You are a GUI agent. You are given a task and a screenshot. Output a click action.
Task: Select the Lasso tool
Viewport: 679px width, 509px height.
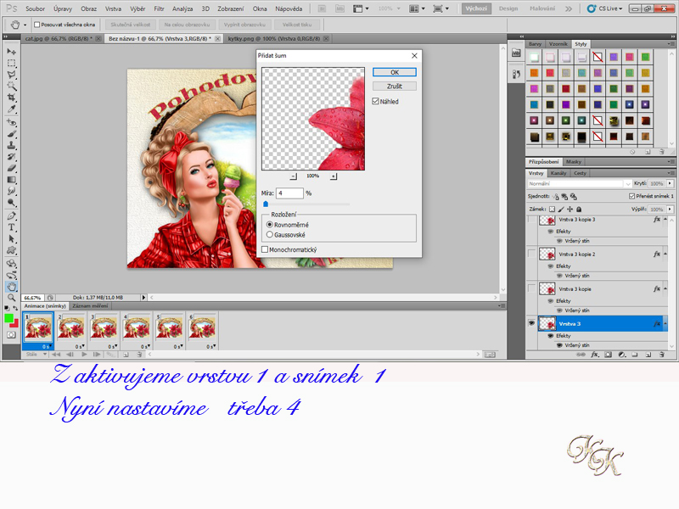tap(11, 75)
